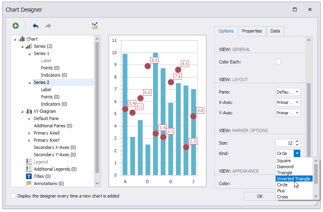Click the Change Chart Type icon

(95, 26)
